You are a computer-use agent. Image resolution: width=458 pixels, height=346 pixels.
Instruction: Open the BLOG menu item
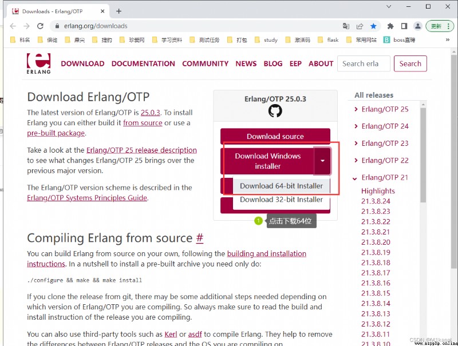(273, 63)
